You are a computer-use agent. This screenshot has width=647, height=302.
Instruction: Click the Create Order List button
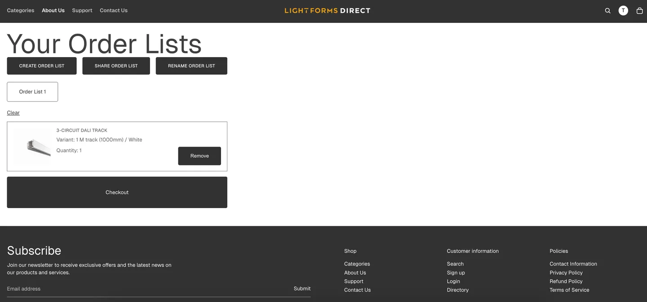(42, 66)
